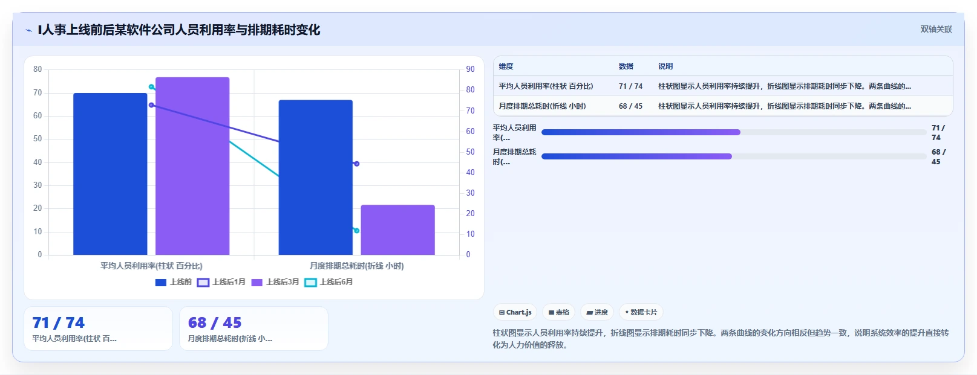Open the 71 / 74 summary card
Viewport: 977px width, 375px height.
click(98, 329)
